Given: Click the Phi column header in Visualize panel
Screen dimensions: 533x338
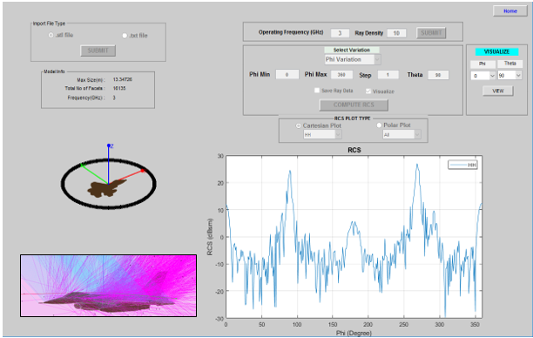Looking at the screenshot, I should click(482, 64).
